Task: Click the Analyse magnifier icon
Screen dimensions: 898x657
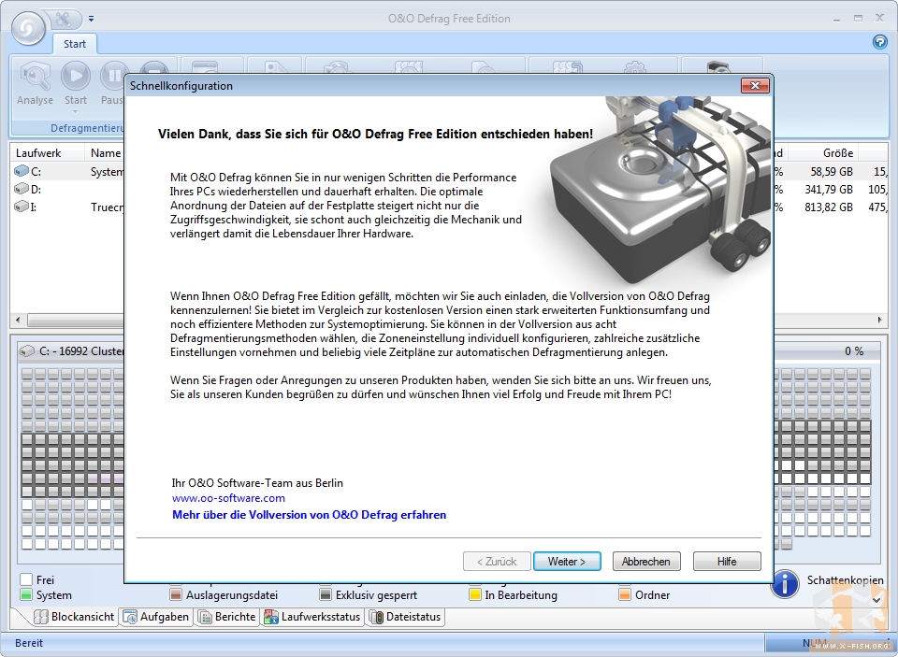Action: point(35,76)
